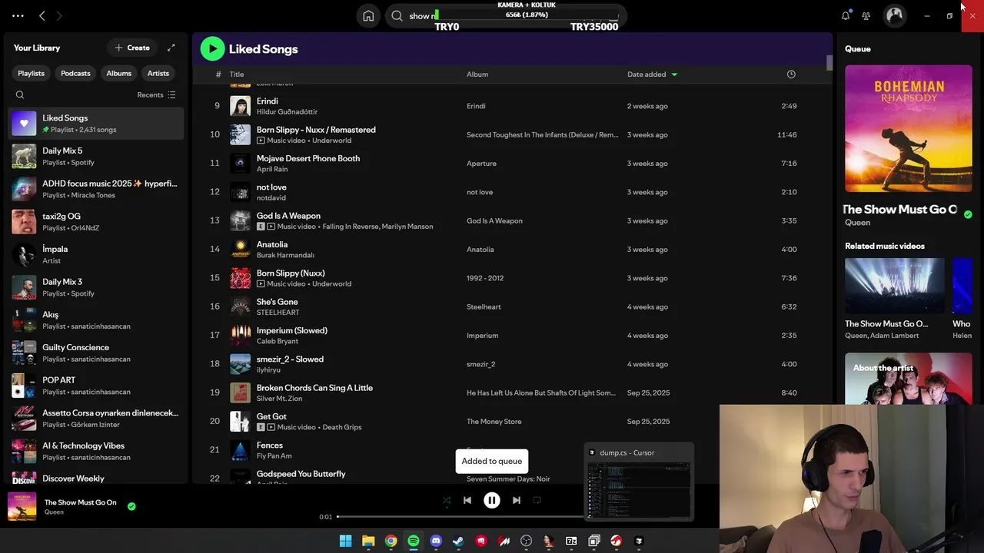
Task: Go back with the left arrow
Action: coord(42,15)
